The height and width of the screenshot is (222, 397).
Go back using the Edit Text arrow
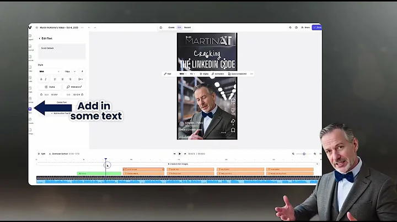click(x=40, y=38)
